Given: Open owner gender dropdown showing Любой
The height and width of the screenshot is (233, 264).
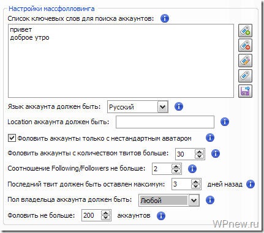Looking at the screenshot, I should tap(194, 200).
